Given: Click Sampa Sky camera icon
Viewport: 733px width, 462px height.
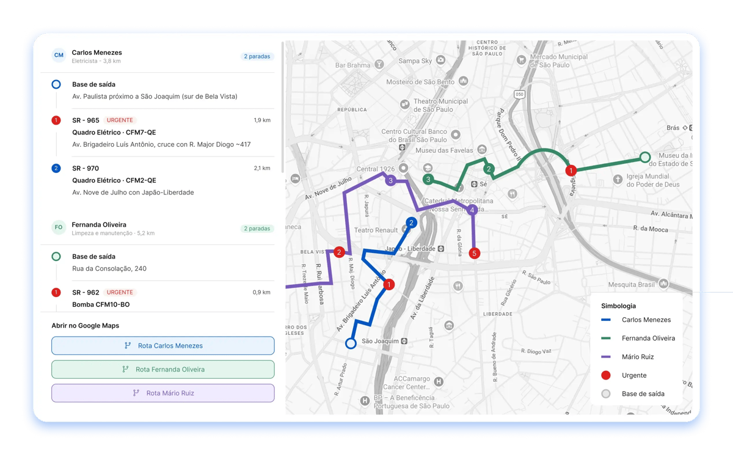Looking at the screenshot, I should click(x=440, y=61).
